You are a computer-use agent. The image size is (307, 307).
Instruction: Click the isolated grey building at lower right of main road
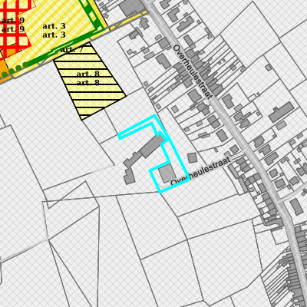point(297,206)
